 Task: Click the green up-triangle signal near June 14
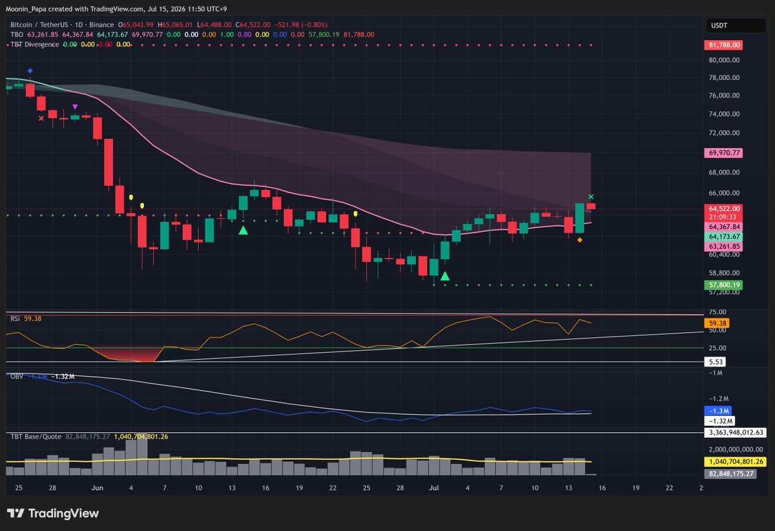tap(243, 230)
